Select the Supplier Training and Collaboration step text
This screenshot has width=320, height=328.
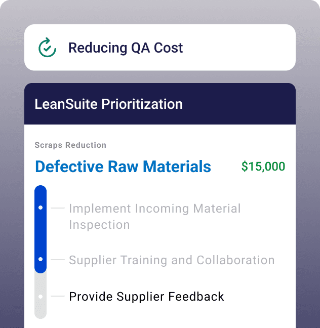coord(172,260)
